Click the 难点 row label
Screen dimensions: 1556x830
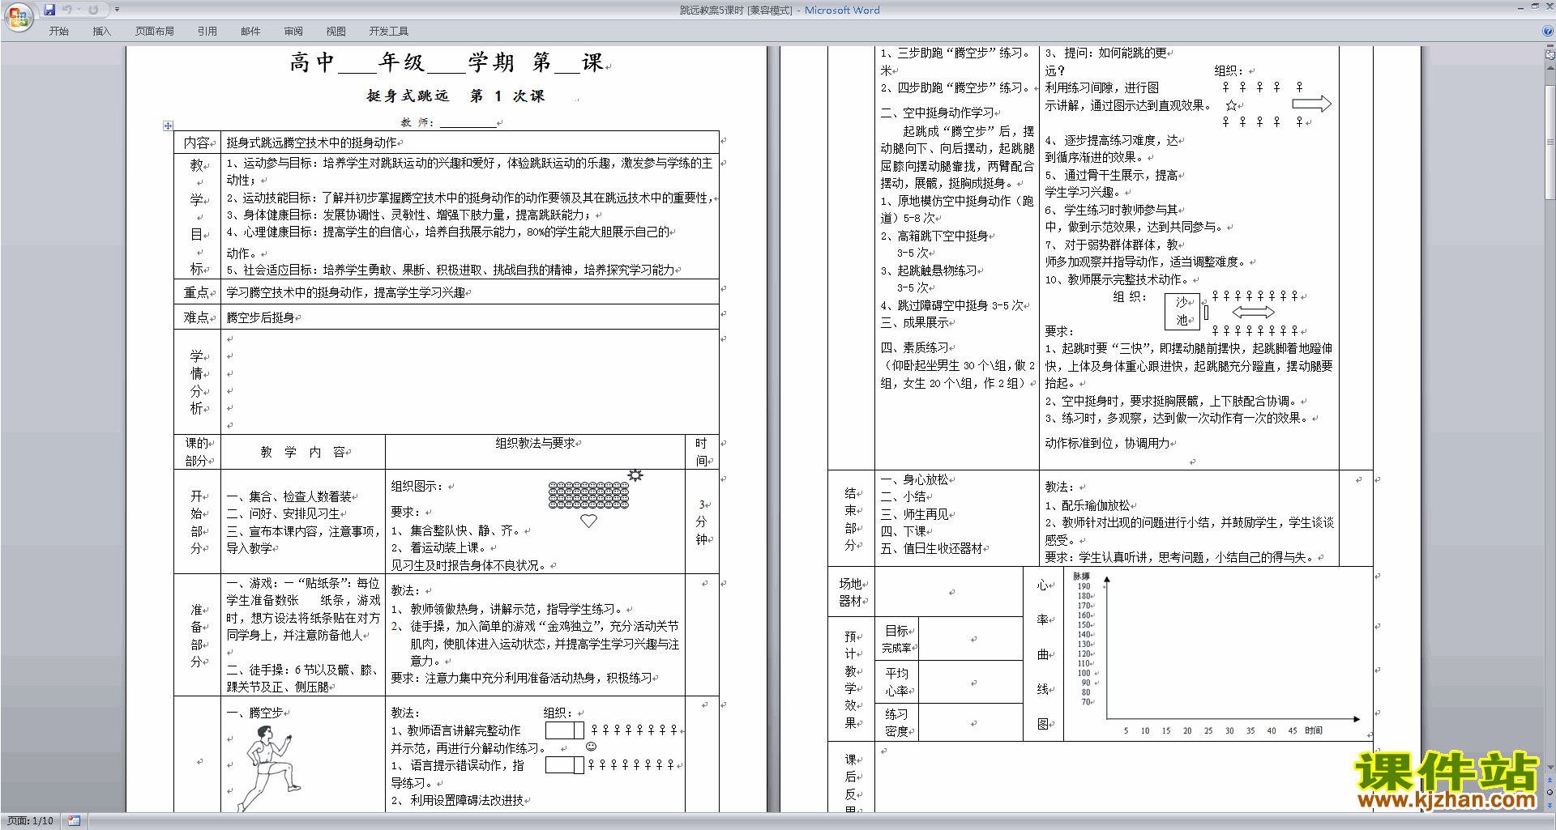(x=197, y=317)
